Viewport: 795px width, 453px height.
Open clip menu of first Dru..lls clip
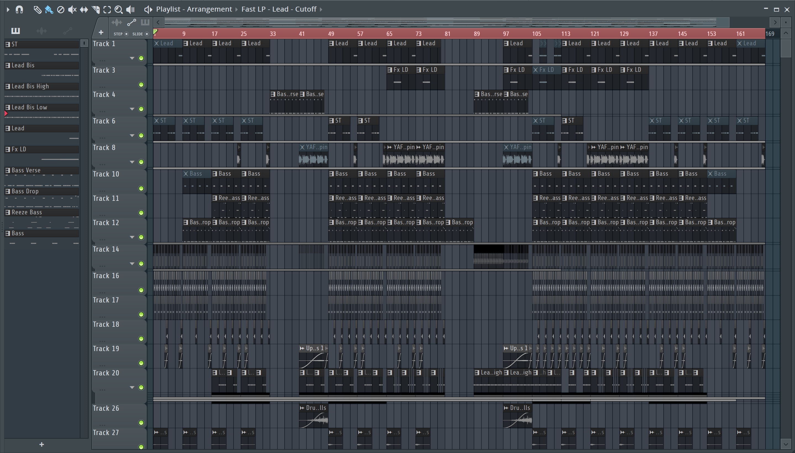coord(302,408)
